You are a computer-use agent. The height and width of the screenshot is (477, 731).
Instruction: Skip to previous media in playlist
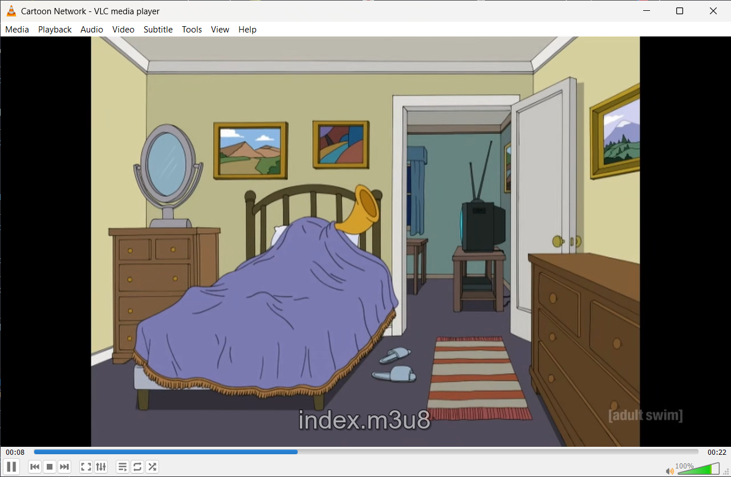(x=35, y=467)
